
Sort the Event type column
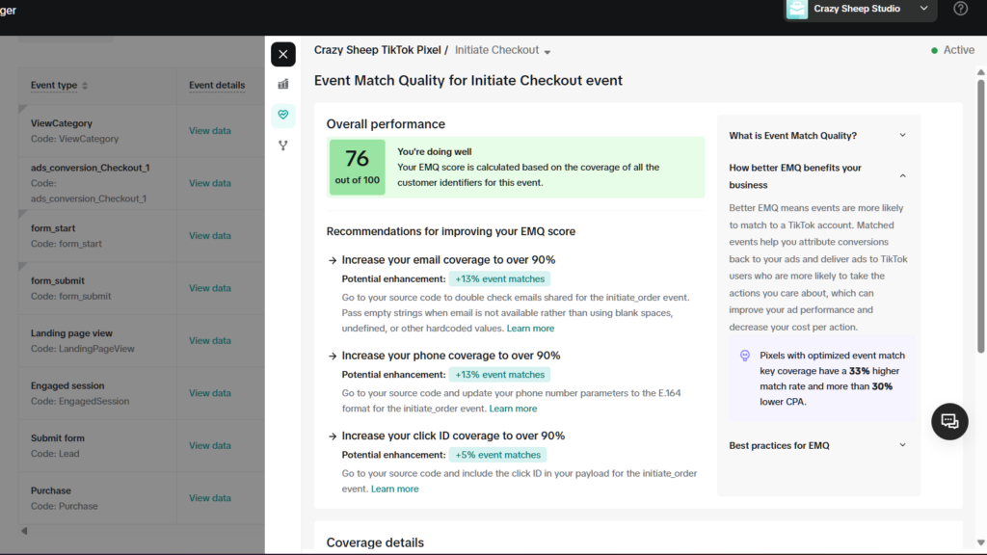pos(84,86)
